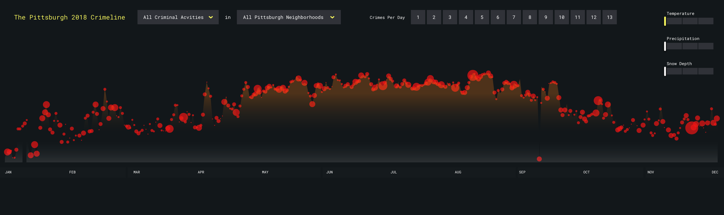
Task: Click the Snow Depth label
Action: coord(679,64)
